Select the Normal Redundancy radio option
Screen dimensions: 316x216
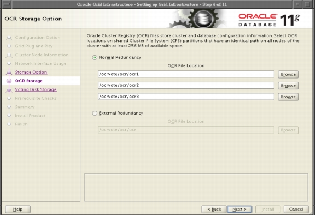tap(95, 57)
